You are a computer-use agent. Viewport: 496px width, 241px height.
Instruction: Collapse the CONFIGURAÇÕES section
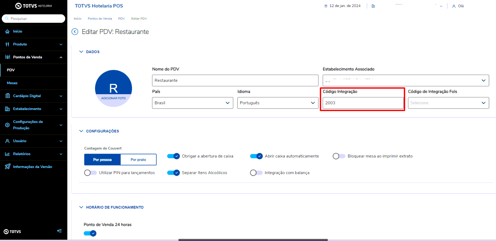coord(81,131)
